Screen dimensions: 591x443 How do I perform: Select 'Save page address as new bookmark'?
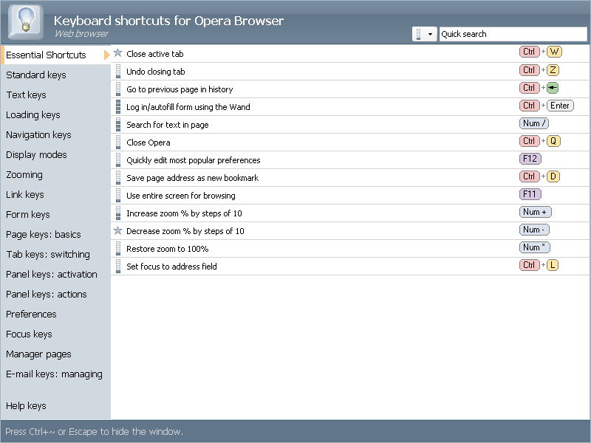[193, 178]
